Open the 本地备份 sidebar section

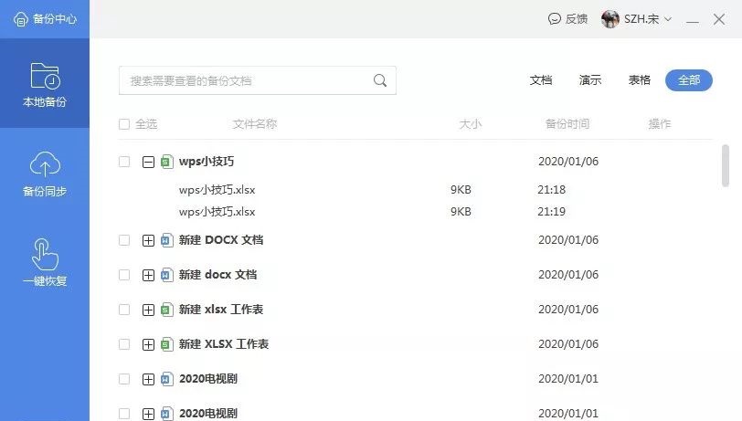click(45, 83)
